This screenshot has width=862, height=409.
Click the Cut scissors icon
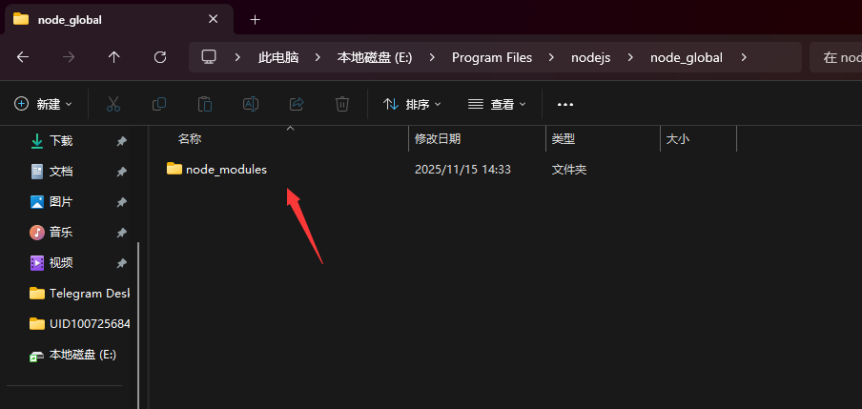(113, 104)
